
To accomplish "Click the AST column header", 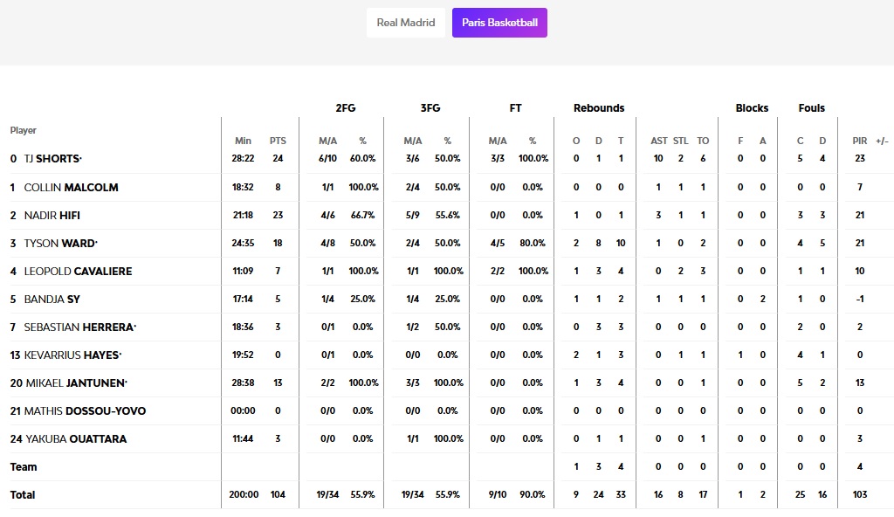I will [x=658, y=141].
